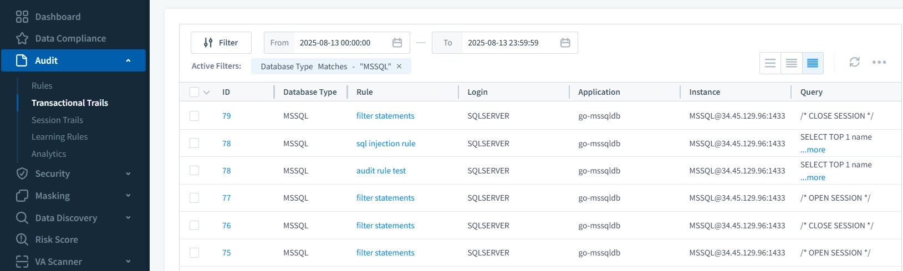Expand ...more on audit rule test query
The width and height of the screenshot is (903, 271).
click(813, 177)
